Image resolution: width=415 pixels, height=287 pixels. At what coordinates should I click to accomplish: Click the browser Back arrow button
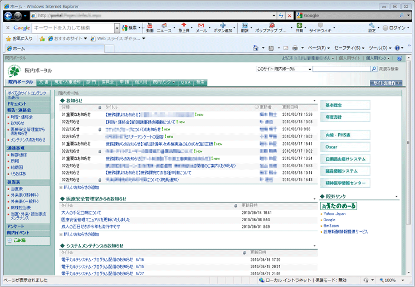coord(8,16)
